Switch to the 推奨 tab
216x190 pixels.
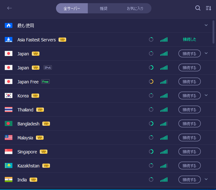point(104,9)
